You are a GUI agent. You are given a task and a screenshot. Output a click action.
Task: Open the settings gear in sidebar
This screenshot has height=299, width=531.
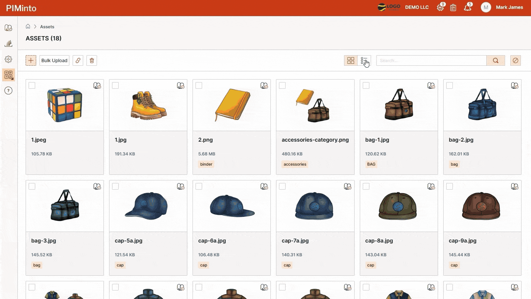coord(9,59)
